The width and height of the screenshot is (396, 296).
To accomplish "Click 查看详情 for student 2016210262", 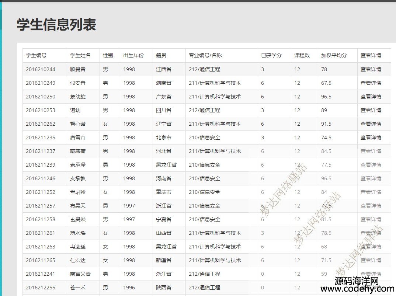I will coord(371,124).
